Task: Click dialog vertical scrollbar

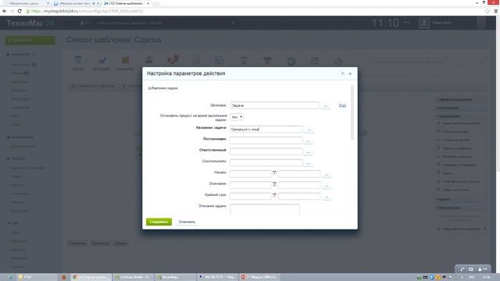Action: [x=352, y=112]
